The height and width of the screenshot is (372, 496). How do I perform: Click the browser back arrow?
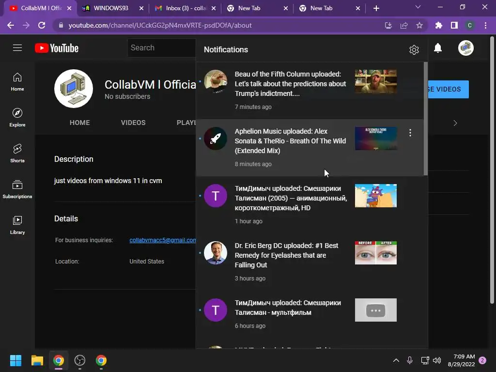tap(11, 25)
